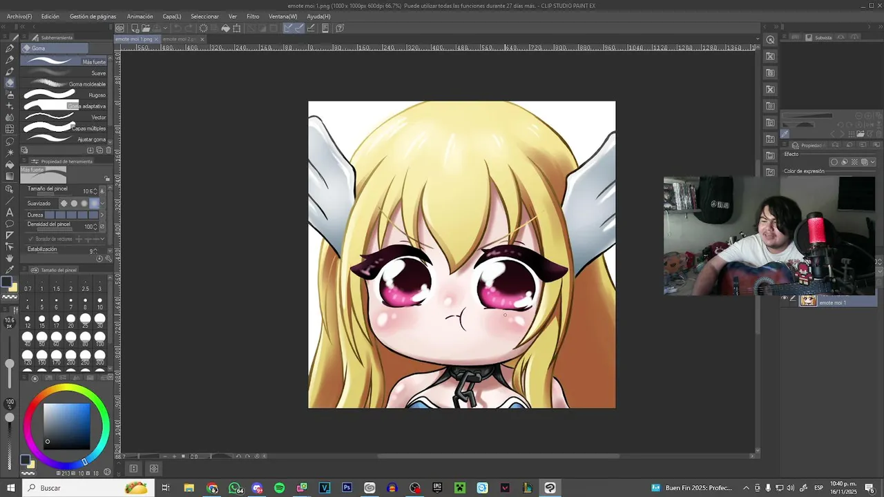
Task: Select the Goma moldeable eraser sub tool
Action: [64, 84]
